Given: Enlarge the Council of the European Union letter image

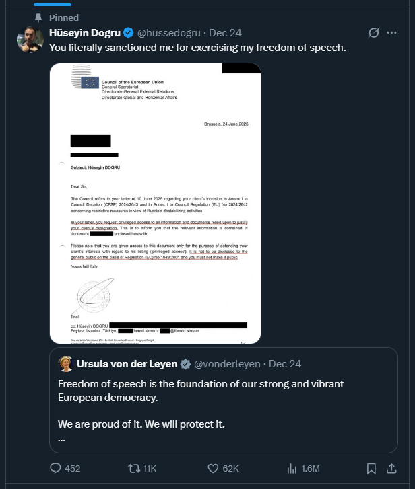Looking at the screenshot, I should point(155,202).
